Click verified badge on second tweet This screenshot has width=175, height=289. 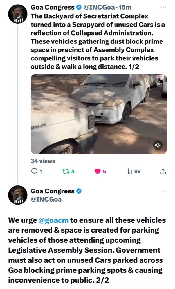(x=79, y=191)
